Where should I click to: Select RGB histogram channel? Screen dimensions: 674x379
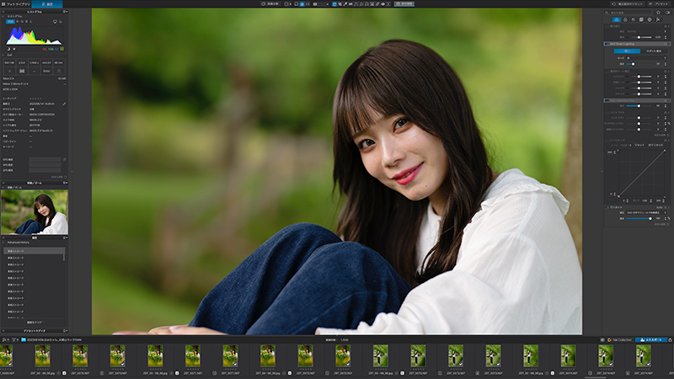10,21
